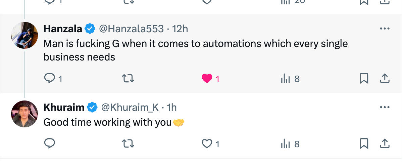Visit @Hanzala553 profile handle
The image size is (404, 162).
click(x=132, y=29)
